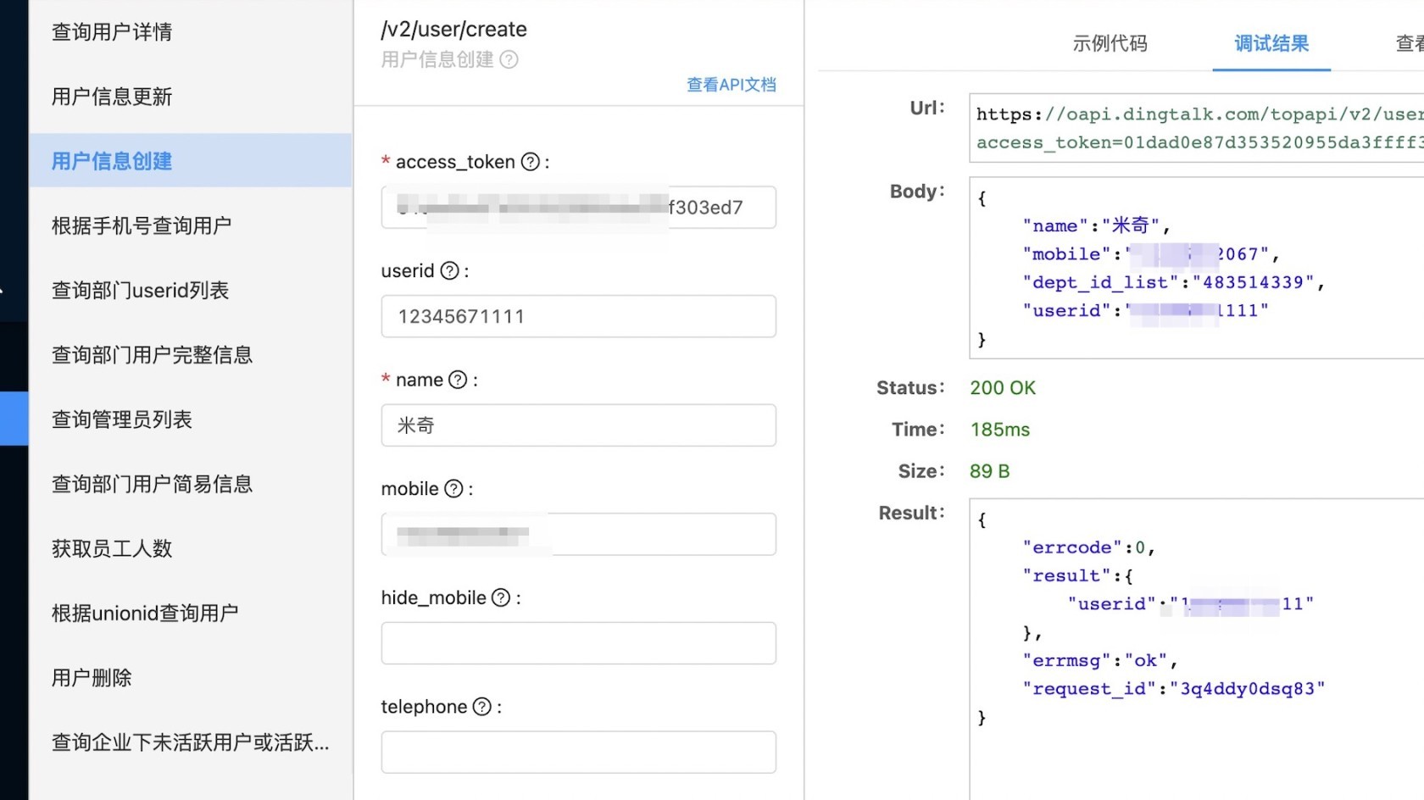Click help icon beside telephone label
This screenshot has height=800, width=1424.
point(481,707)
